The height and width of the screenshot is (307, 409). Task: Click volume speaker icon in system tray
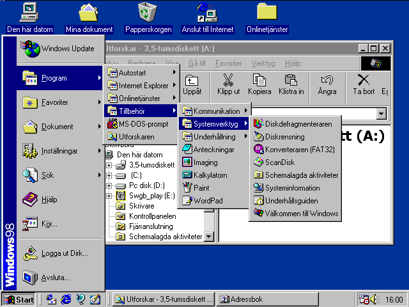375,299
